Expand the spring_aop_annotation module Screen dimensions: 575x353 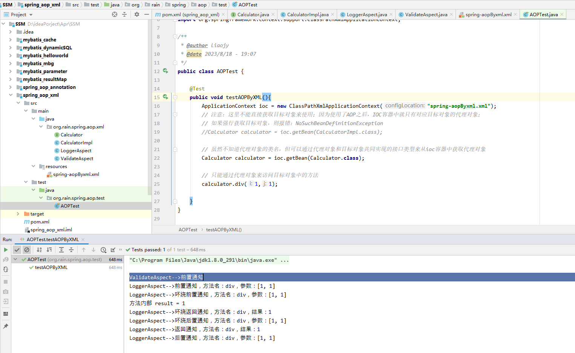[11, 87]
